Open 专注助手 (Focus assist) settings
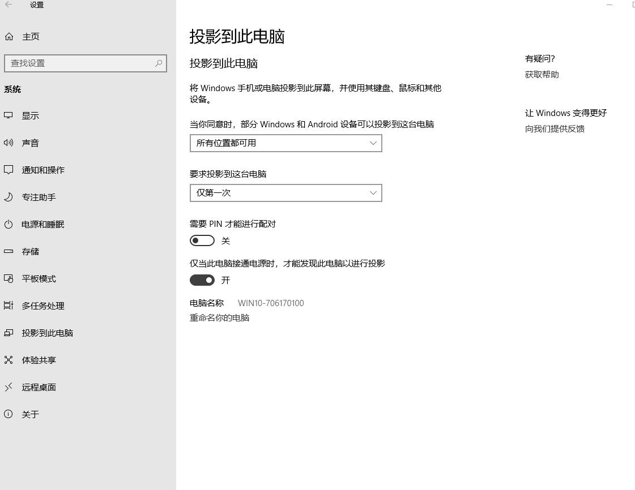The width and height of the screenshot is (635, 490). click(39, 197)
